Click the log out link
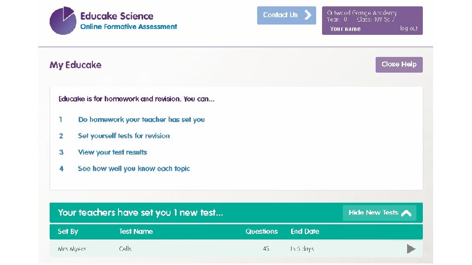The width and height of the screenshot is (472, 265). (x=409, y=28)
